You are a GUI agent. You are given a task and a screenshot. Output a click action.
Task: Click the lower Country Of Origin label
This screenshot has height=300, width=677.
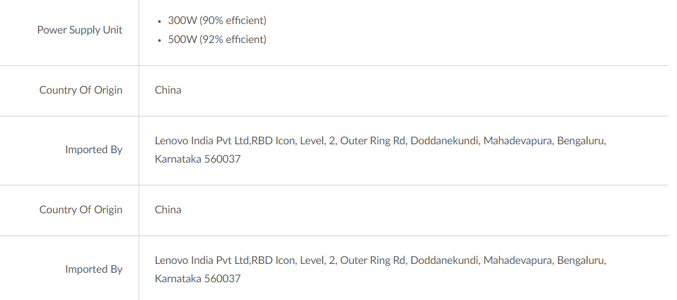(81, 209)
